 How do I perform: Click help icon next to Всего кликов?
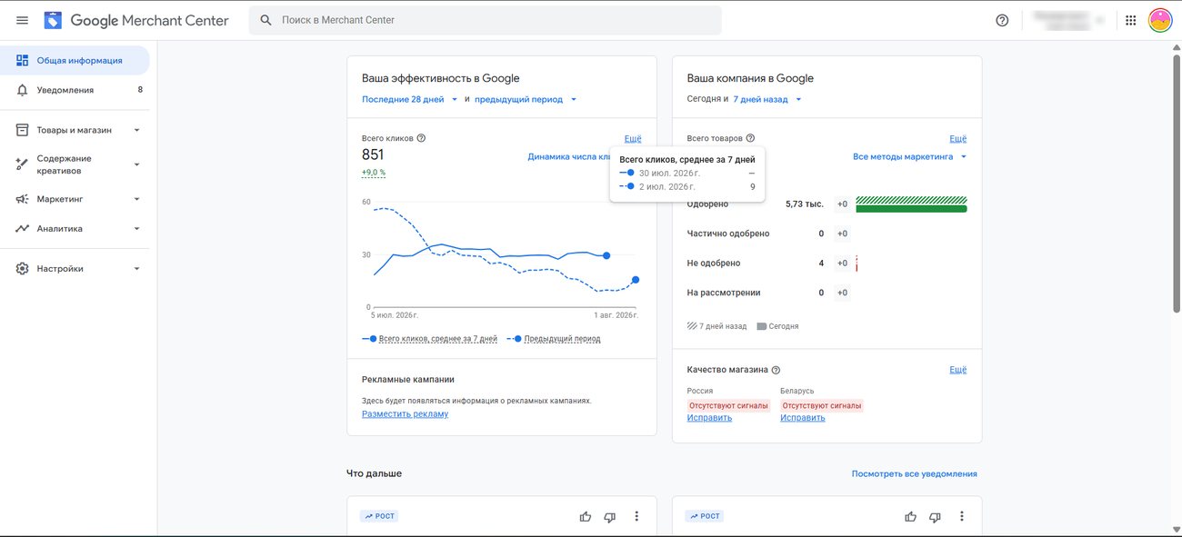(x=421, y=138)
